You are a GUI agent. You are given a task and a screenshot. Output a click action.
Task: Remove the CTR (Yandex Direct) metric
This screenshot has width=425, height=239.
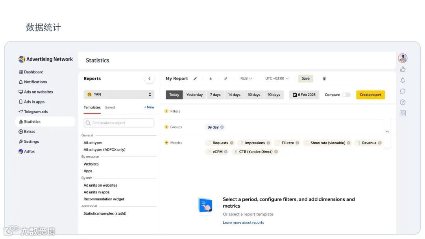(276, 152)
